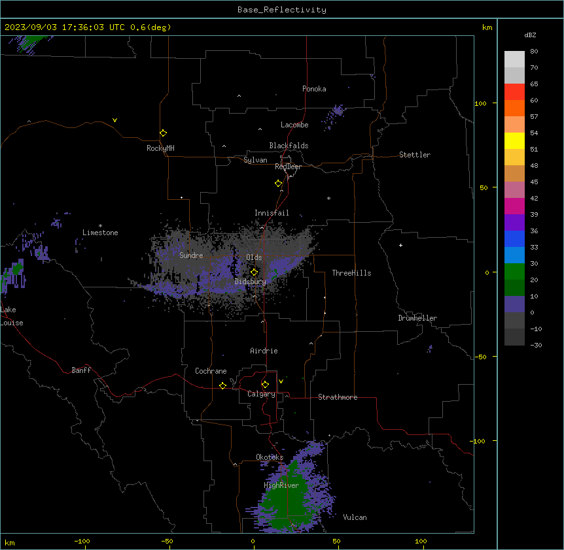Click the -30 value at legend bottom
Viewport: 564px width, 550px height.
(536, 345)
